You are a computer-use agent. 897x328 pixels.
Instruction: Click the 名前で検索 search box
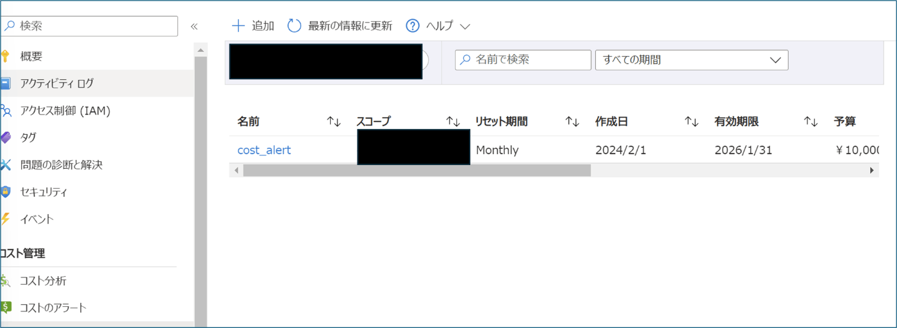pyautogui.click(x=523, y=60)
